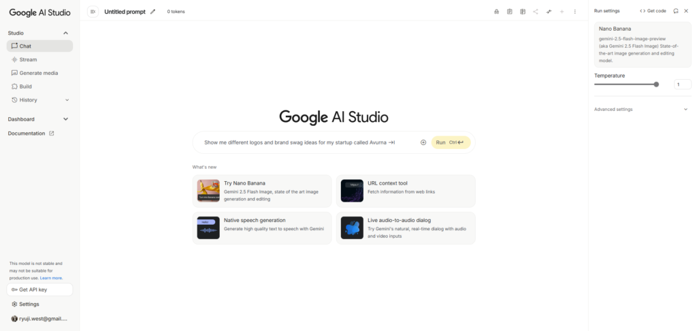Click the Learn more link
The width and height of the screenshot is (697, 331).
[51, 278]
